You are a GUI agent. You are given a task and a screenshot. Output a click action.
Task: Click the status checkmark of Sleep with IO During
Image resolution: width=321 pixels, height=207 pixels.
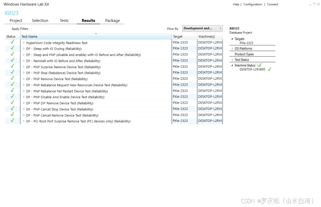pos(12,48)
